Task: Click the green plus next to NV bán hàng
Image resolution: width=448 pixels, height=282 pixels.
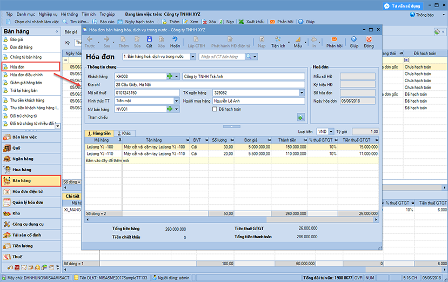Action: coord(170,109)
